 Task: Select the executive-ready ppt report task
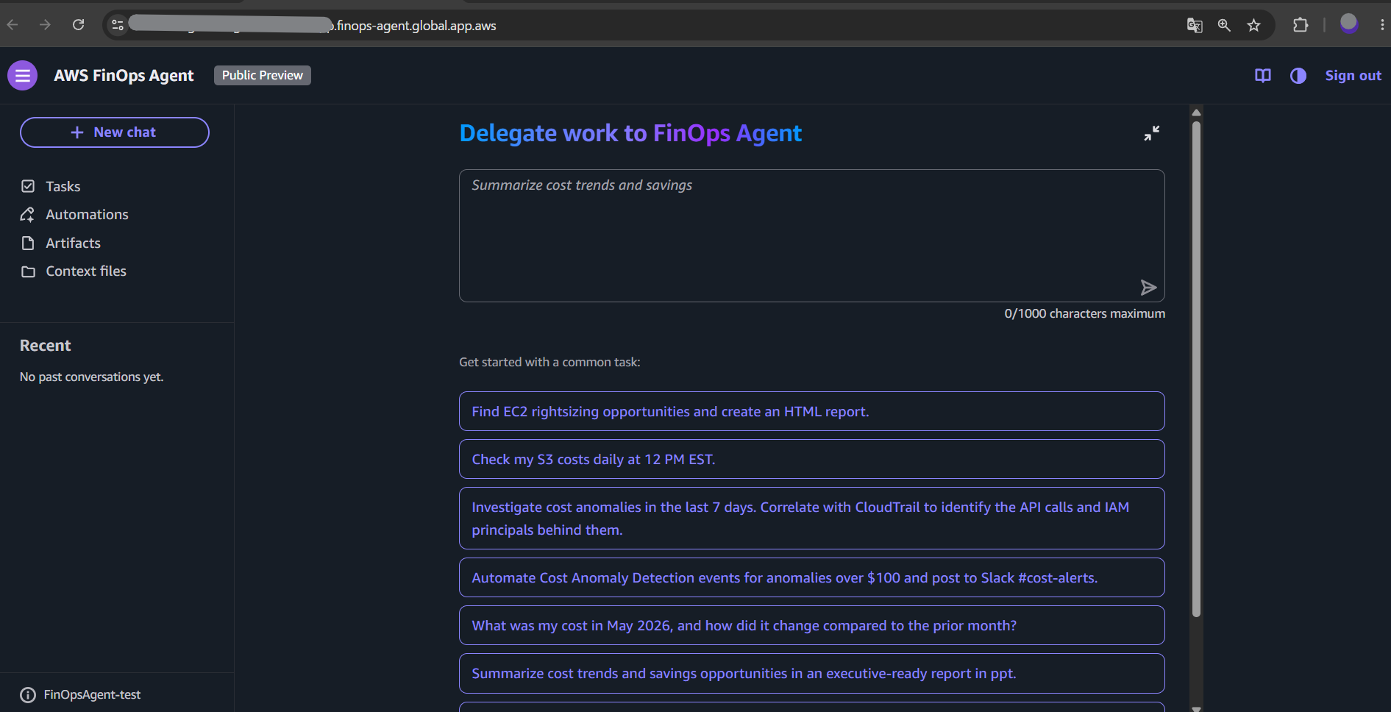[x=812, y=673]
